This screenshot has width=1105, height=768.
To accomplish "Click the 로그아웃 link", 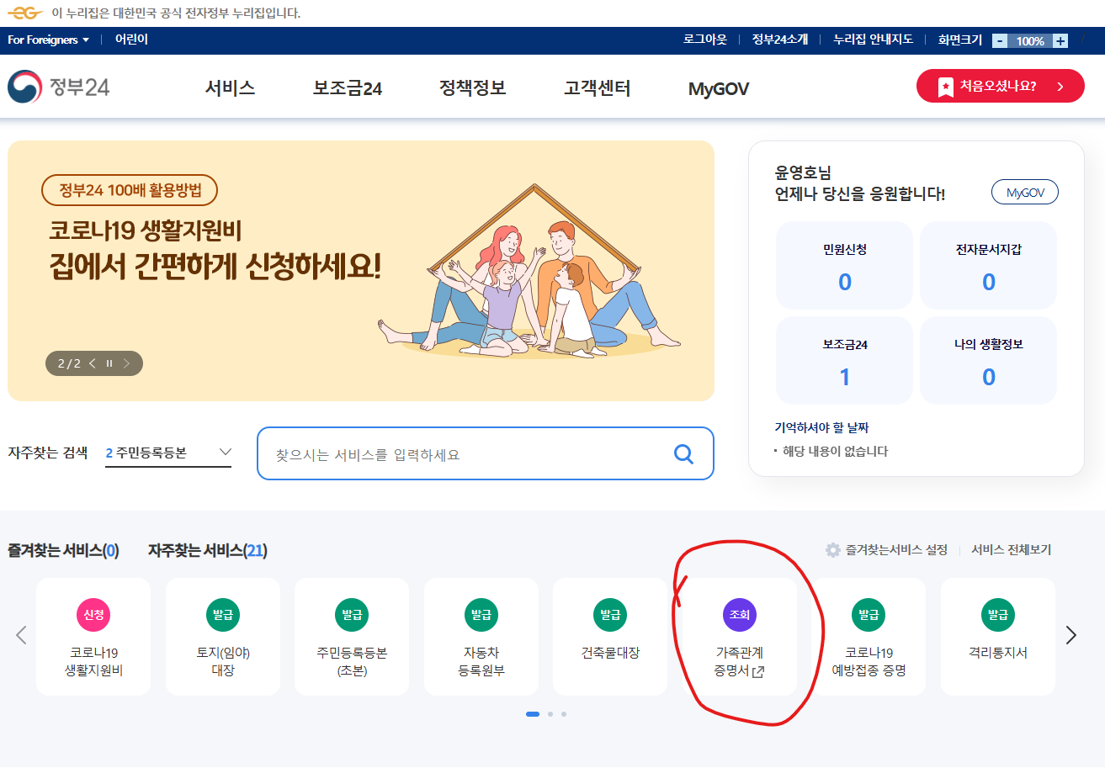I will pyautogui.click(x=704, y=40).
